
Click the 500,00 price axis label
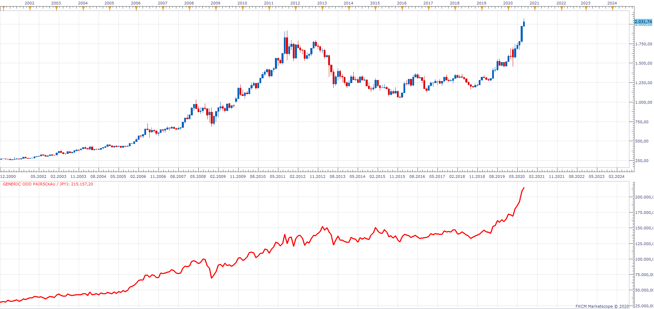pyautogui.click(x=642, y=141)
